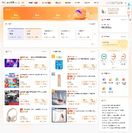132x133 pixels.
Task: Click commission box beside the headphones product
Action: [41, 118]
